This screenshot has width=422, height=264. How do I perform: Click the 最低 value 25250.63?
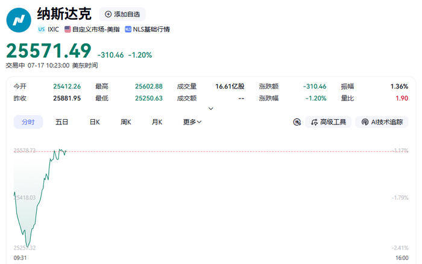coord(149,98)
